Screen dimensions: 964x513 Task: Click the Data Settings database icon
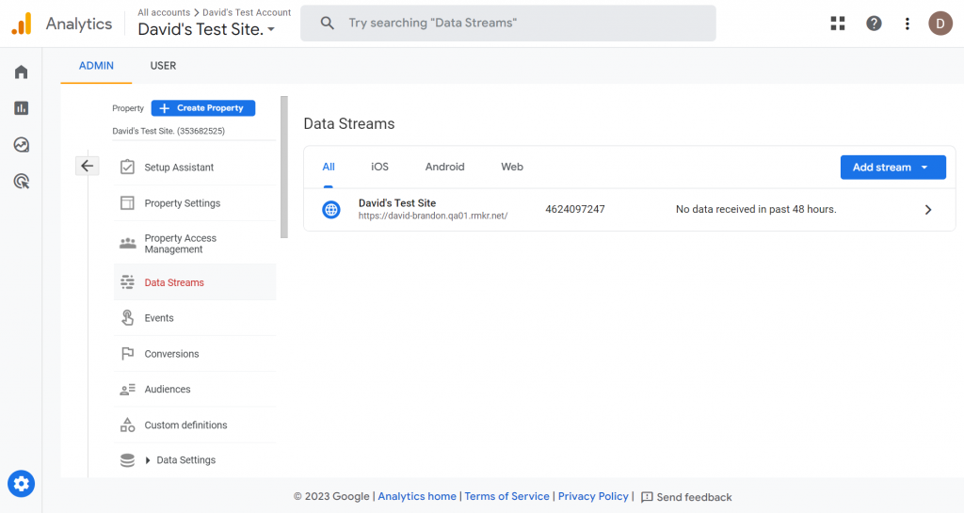pyautogui.click(x=127, y=460)
